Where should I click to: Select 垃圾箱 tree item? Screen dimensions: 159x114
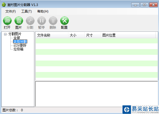18,49
